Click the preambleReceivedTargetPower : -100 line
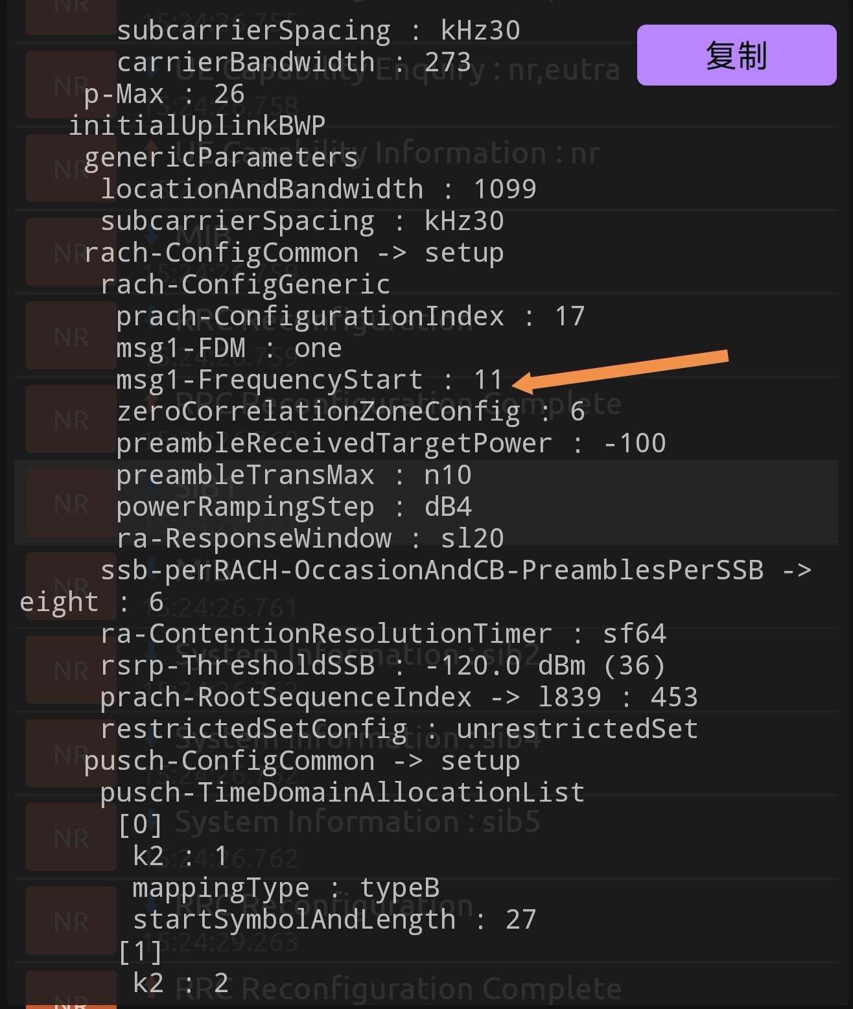853x1009 pixels. pyautogui.click(x=391, y=444)
